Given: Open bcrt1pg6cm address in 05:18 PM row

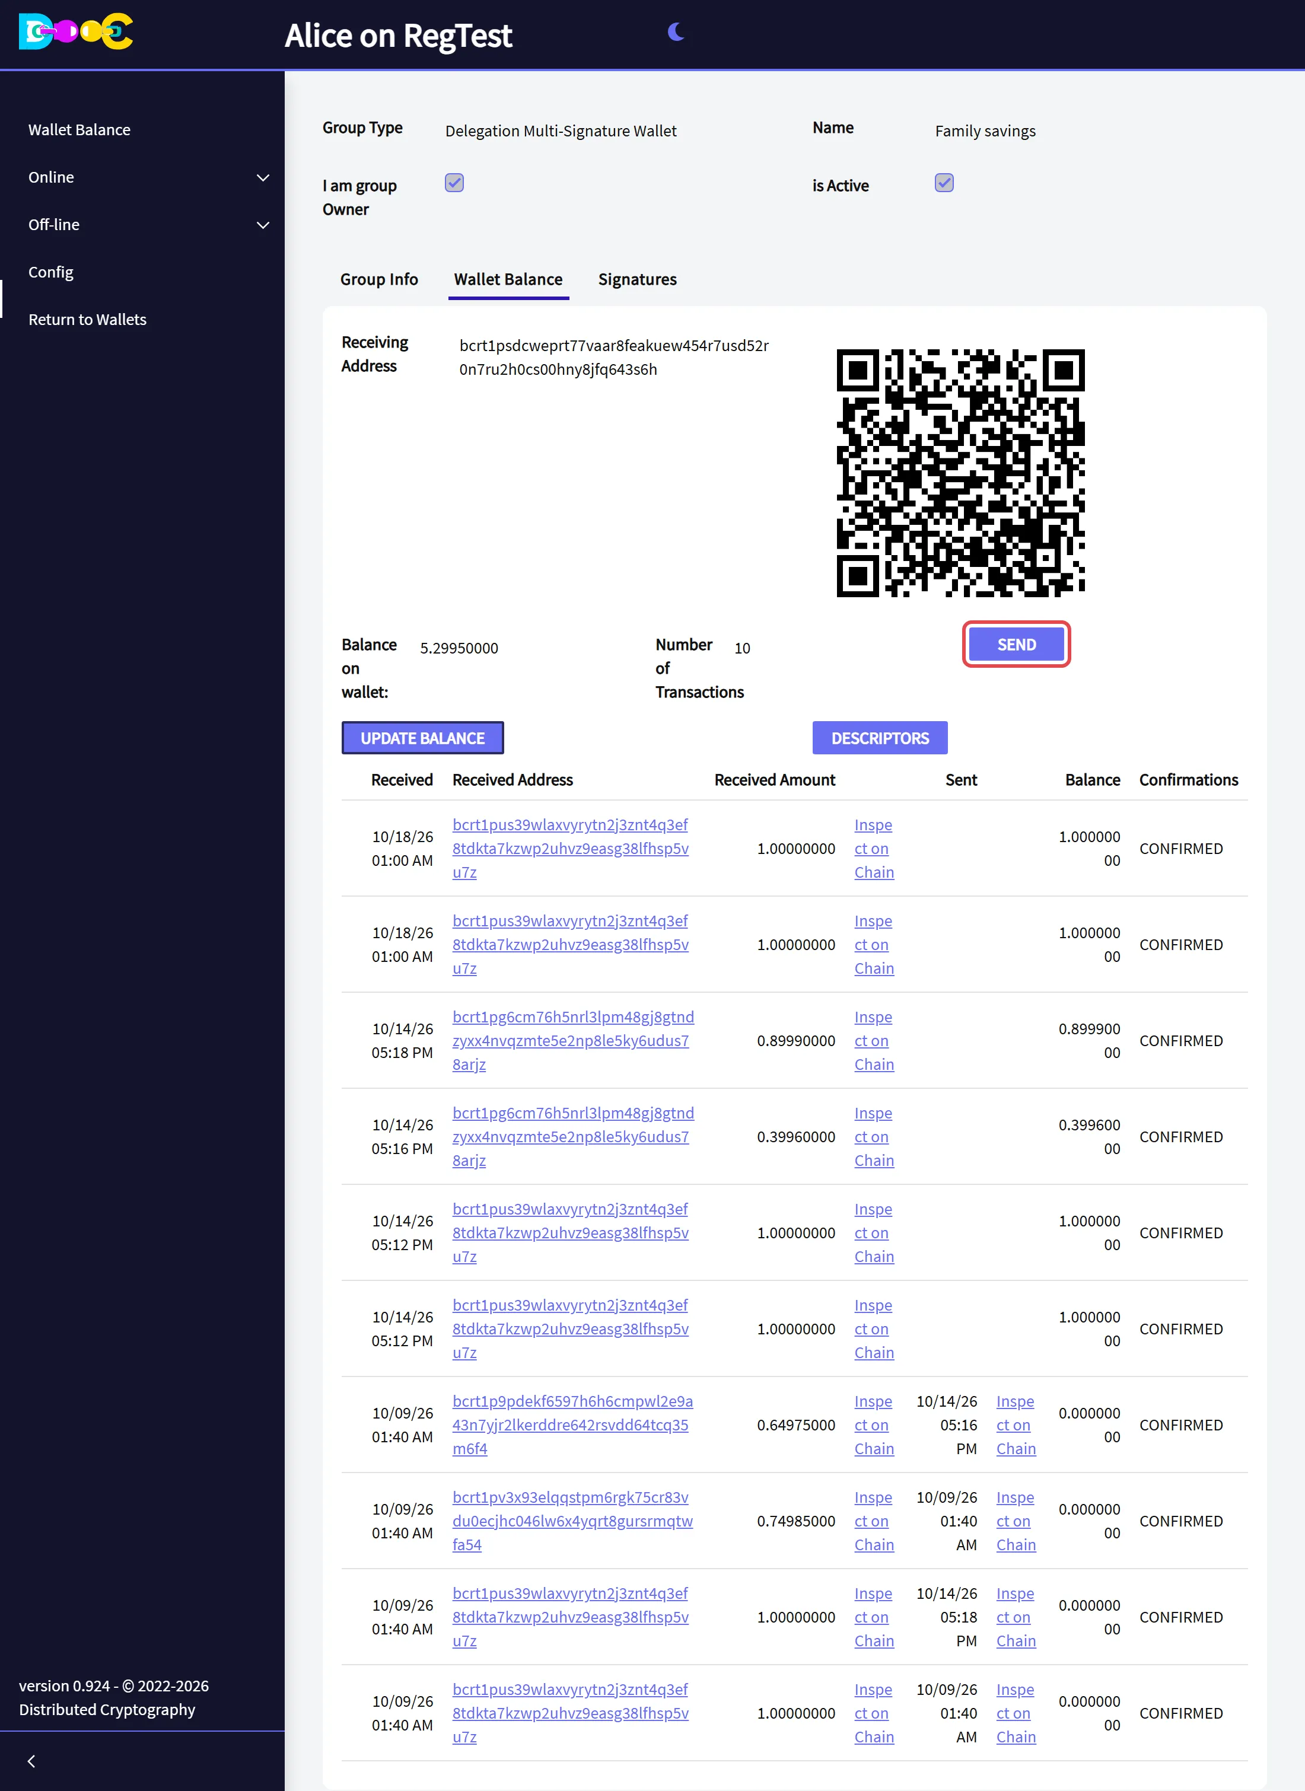Looking at the screenshot, I should 572,1041.
